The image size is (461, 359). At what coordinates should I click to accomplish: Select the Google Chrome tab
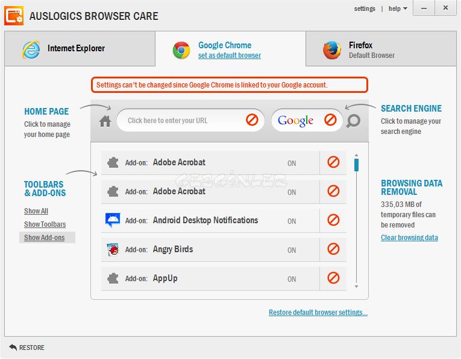pos(230,48)
